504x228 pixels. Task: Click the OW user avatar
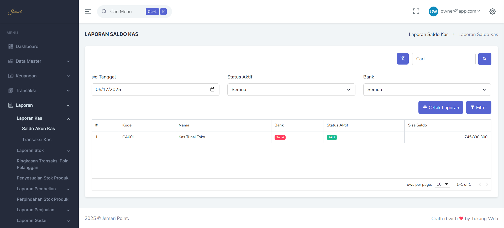(x=433, y=11)
